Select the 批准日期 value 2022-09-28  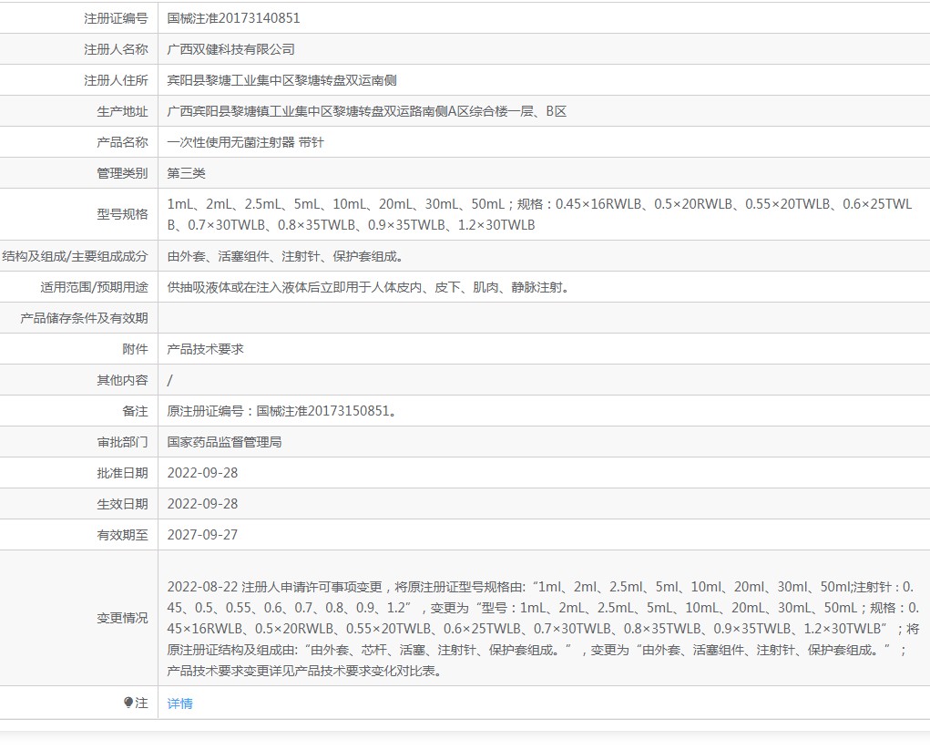click(x=202, y=473)
